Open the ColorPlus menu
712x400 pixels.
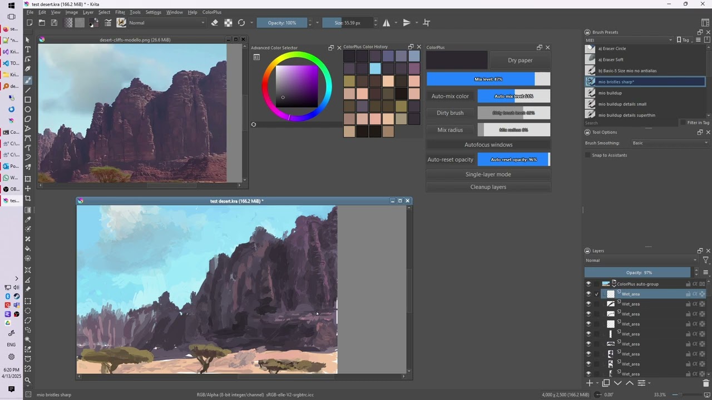(212, 12)
